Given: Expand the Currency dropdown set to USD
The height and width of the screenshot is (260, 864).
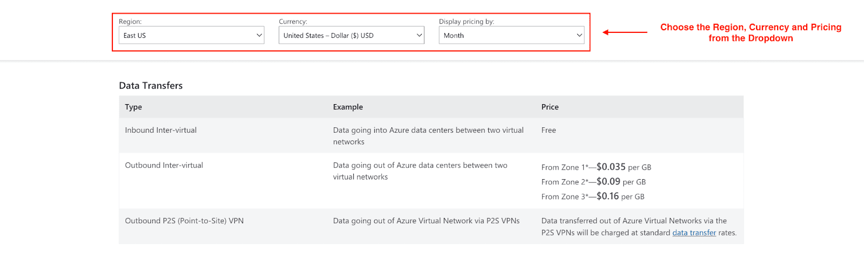Looking at the screenshot, I should [351, 36].
